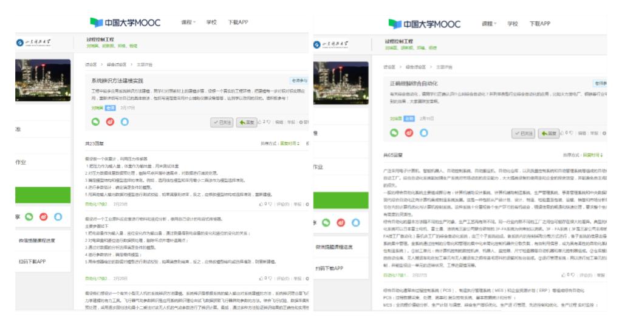Expand 课程 dropdown in left header

tap(188, 22)
